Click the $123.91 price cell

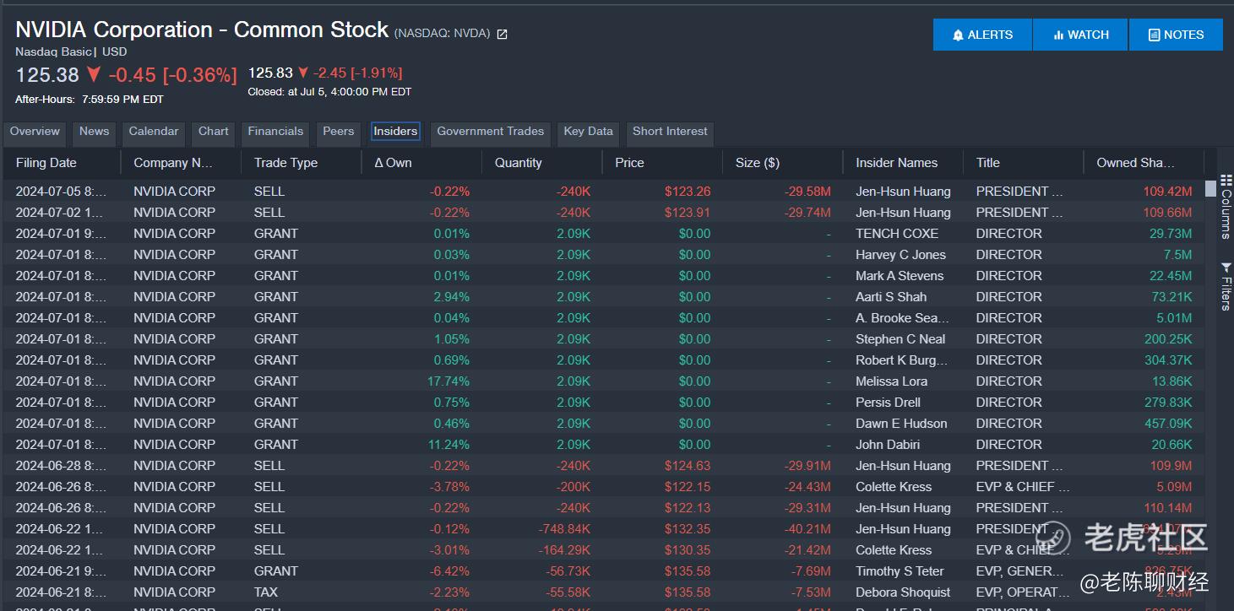(x=688, y=213)
